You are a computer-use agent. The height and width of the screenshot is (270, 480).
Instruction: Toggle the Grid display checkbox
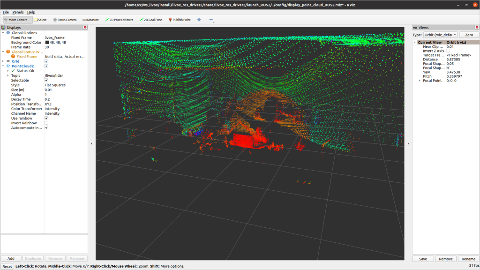click(x=46, y=61)
